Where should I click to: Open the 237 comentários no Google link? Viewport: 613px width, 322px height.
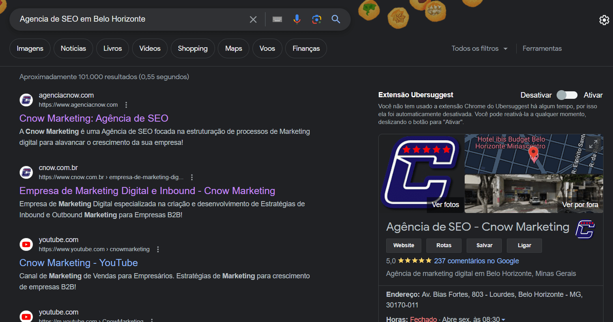(x=477, y=261)
